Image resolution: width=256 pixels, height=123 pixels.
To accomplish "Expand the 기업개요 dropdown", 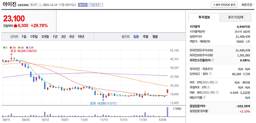I will pyautogui.click(x=96, y=5).
